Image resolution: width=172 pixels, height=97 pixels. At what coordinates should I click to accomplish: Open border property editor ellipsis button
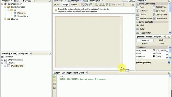(167, 53)
